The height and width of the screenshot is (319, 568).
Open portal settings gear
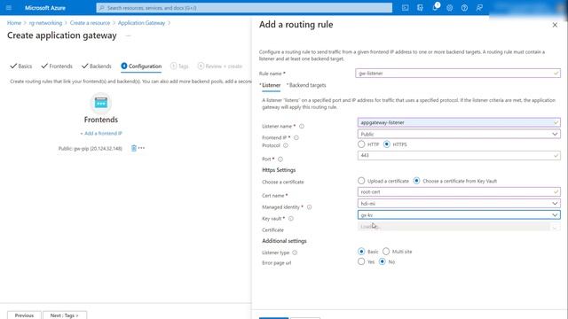(x=450, y=8)
